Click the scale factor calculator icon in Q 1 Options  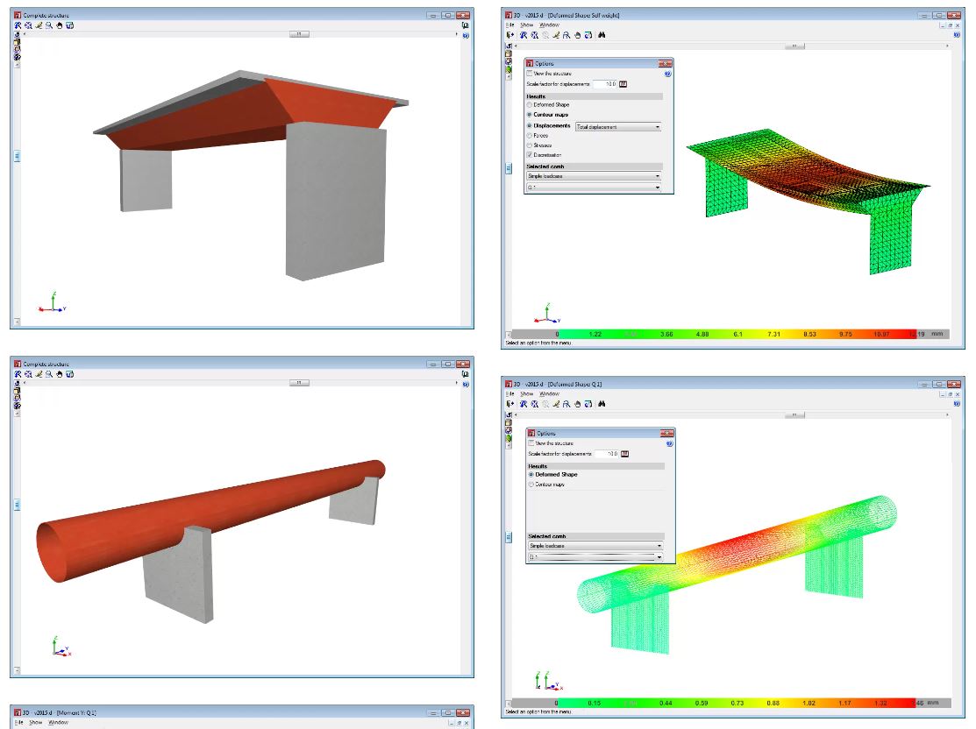[x=624, y=454]
